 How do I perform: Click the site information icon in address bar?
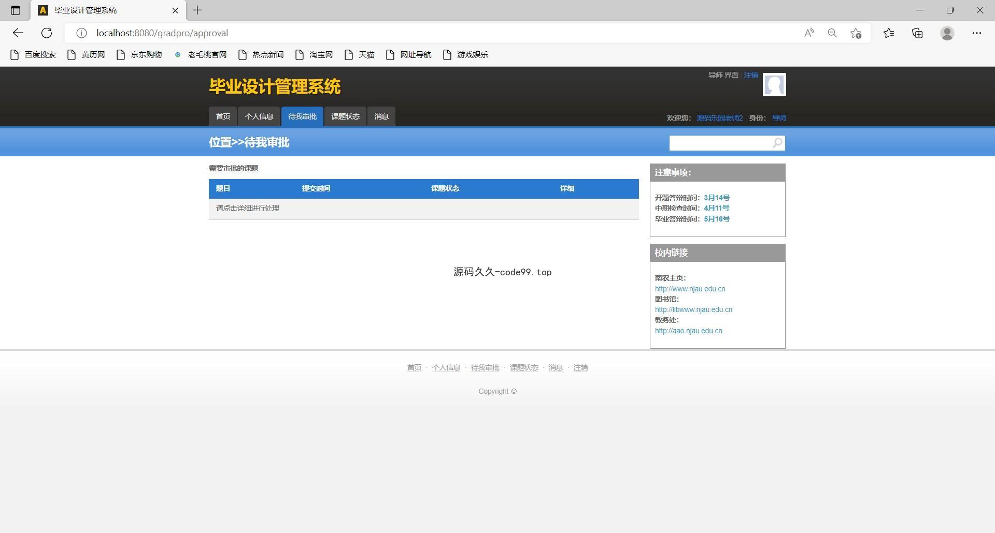81,33
